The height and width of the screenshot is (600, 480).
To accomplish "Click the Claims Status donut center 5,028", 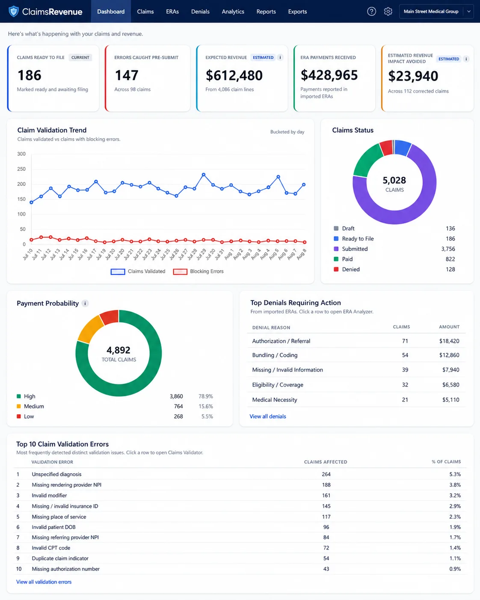I will tap(394, 181).
